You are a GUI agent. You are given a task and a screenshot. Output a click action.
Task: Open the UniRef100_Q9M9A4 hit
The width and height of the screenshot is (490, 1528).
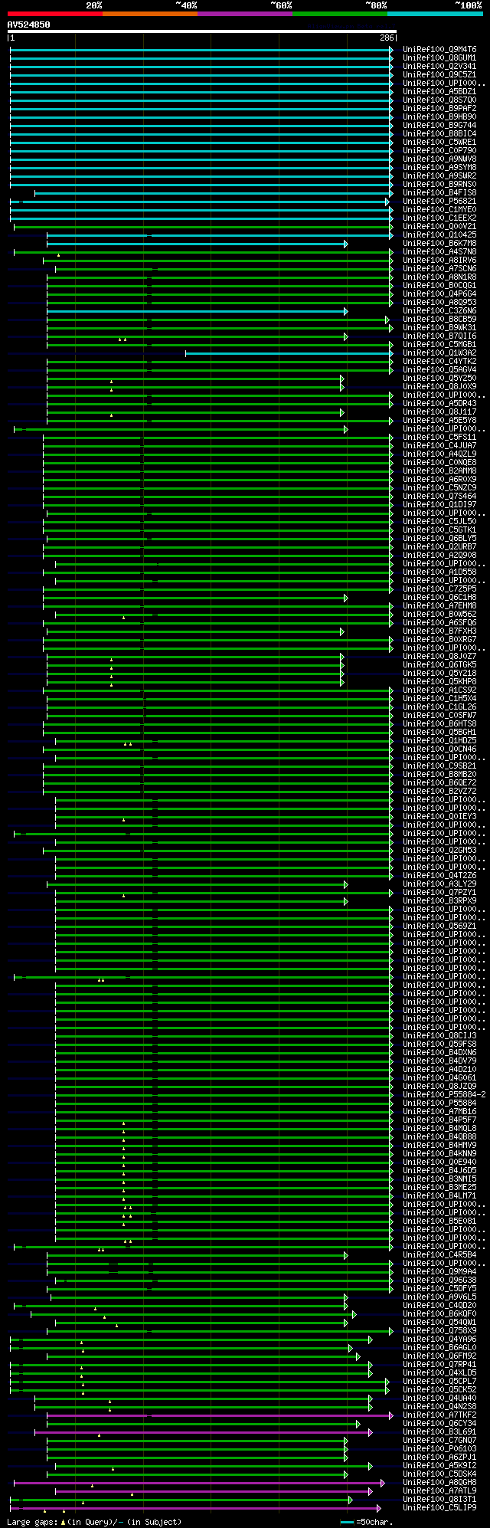coord(439,1272)
